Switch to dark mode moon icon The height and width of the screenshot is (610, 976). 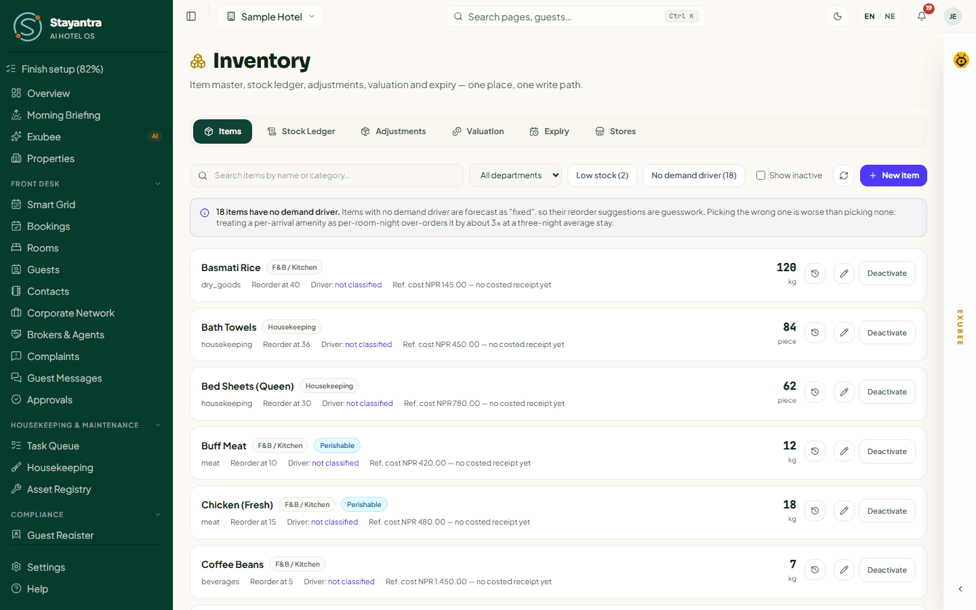click(838, 16)
